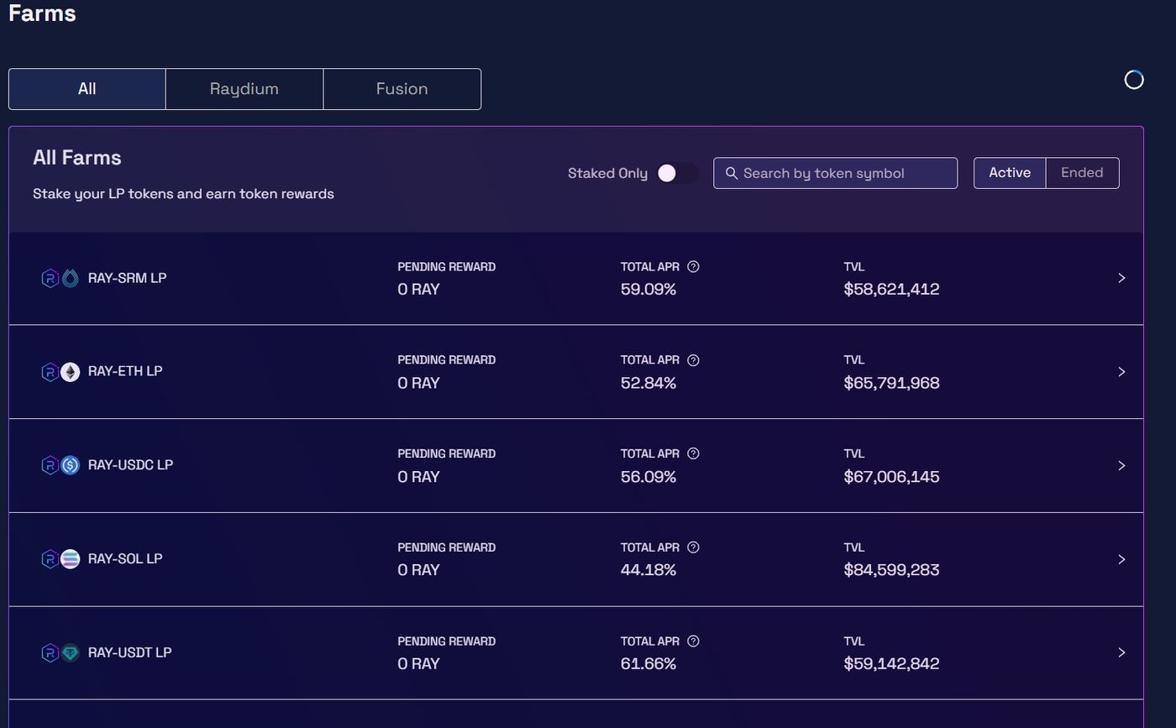Click the RAY-USDT LP farm name
This screenshot has width=1176, height=728.
pos(129,652)
